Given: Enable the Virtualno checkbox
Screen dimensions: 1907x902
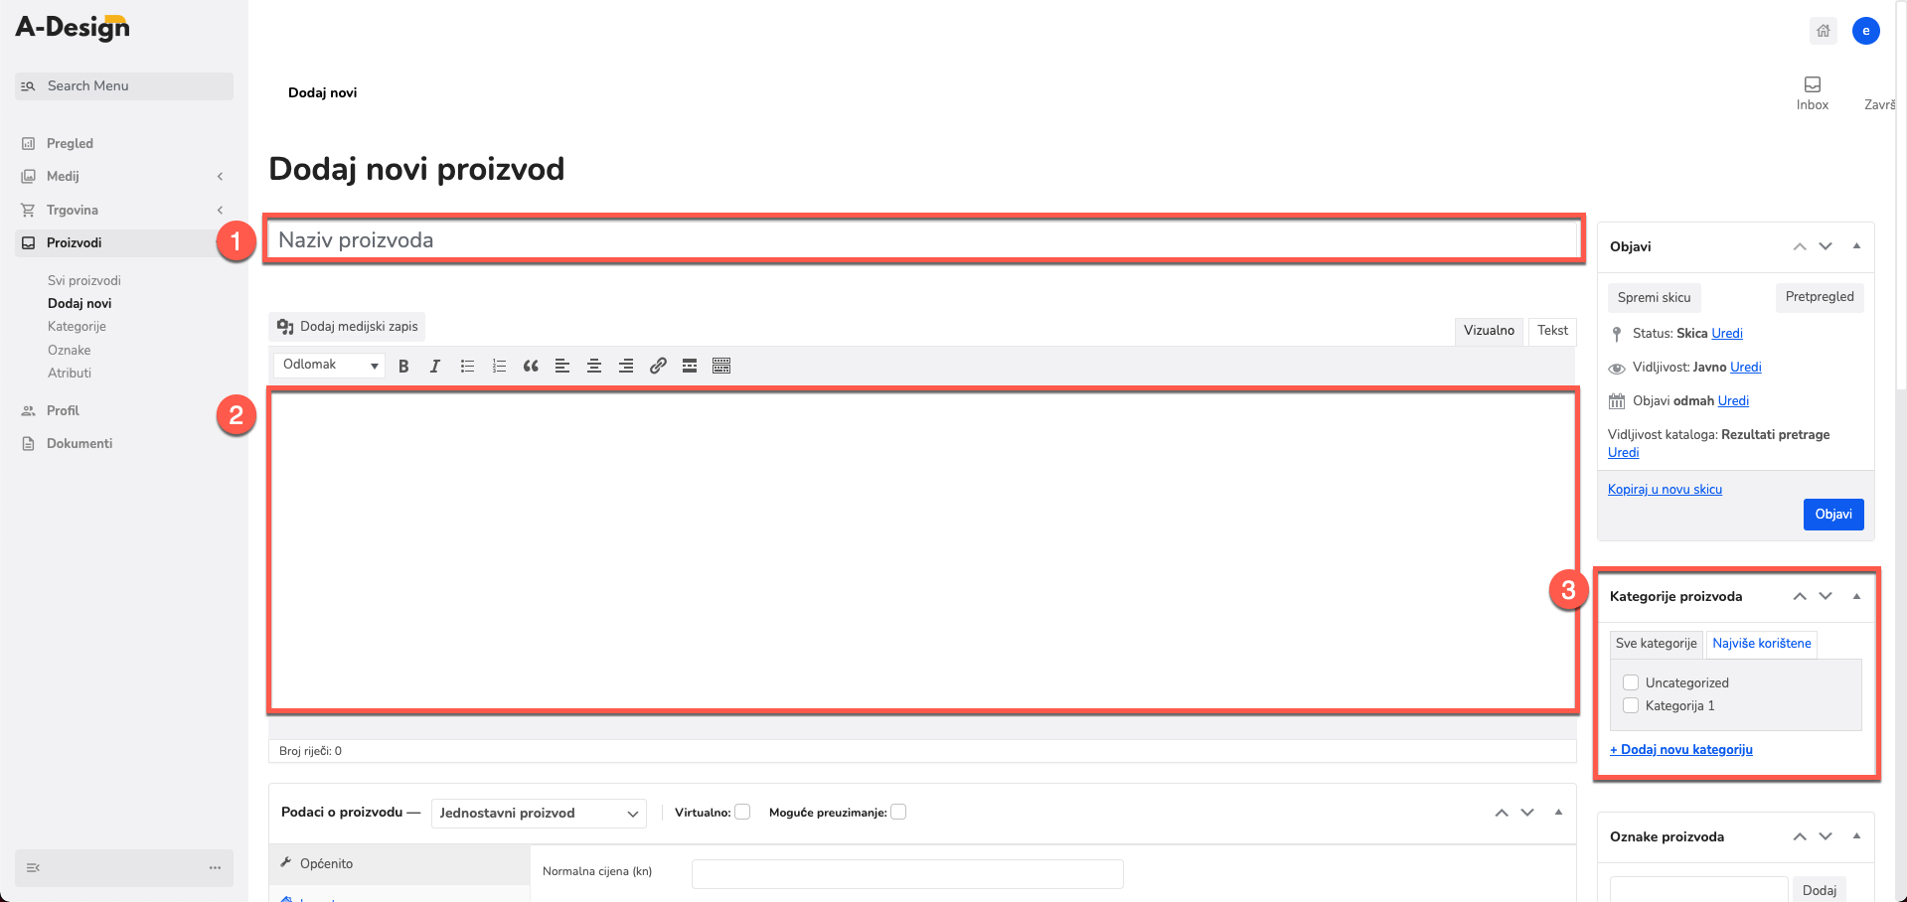Looking at the screenshot, I should point(742,812).
